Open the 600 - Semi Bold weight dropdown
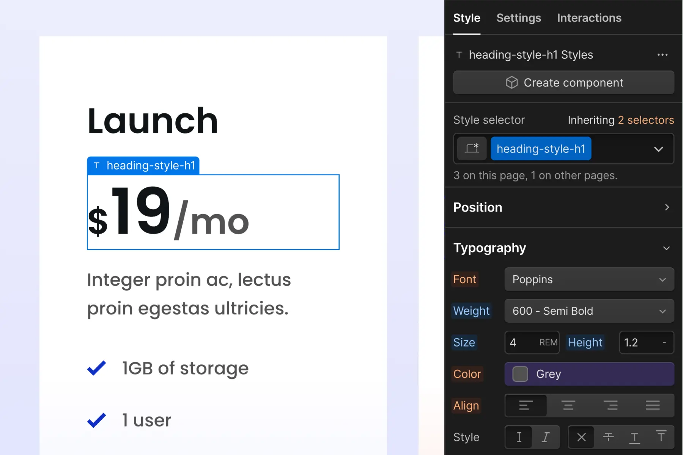683x455 pixels. pos(589,311)
